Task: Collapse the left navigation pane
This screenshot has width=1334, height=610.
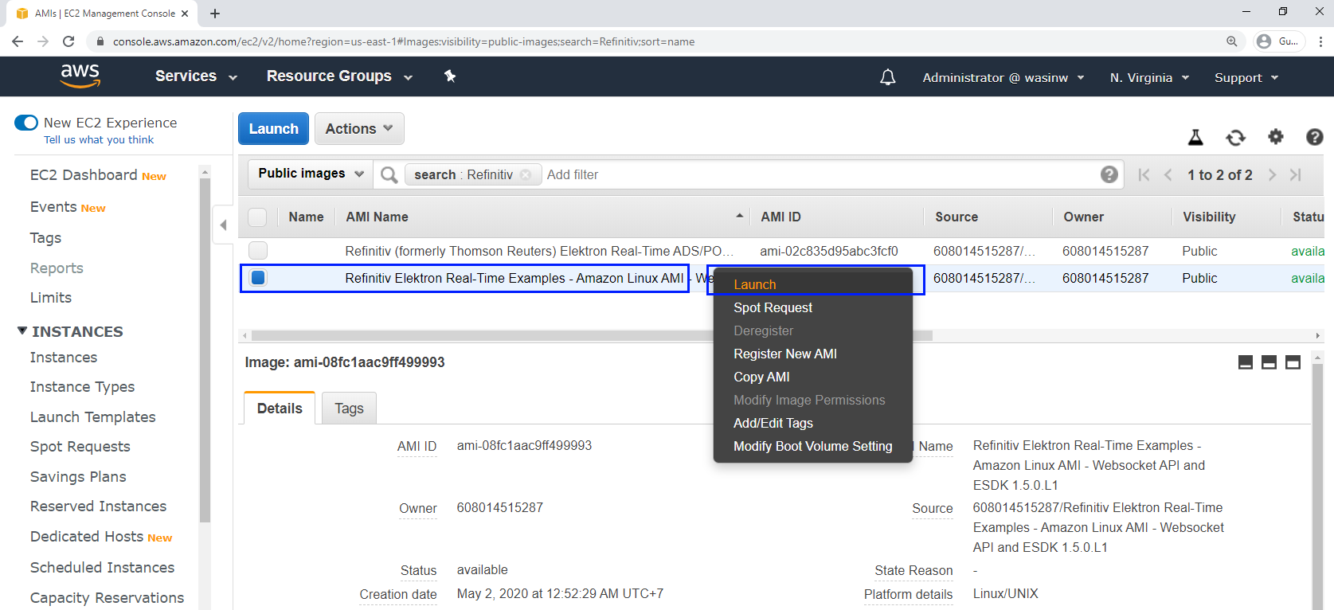Action: click(223, 225)
